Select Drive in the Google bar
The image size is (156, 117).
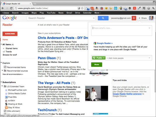(x=78, y=13)
